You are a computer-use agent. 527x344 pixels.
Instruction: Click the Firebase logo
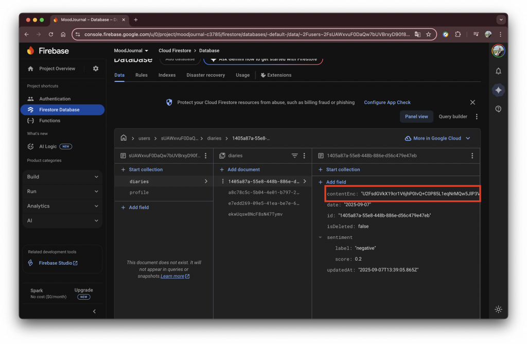(48, 51)
